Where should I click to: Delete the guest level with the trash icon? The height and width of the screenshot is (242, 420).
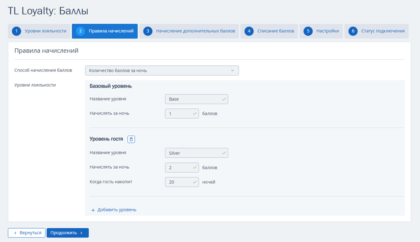point(131,139)
